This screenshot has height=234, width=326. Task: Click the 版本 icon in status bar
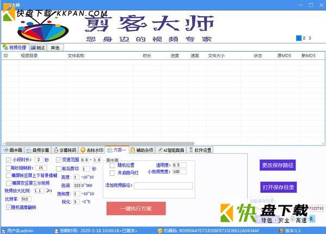(281, 230)
